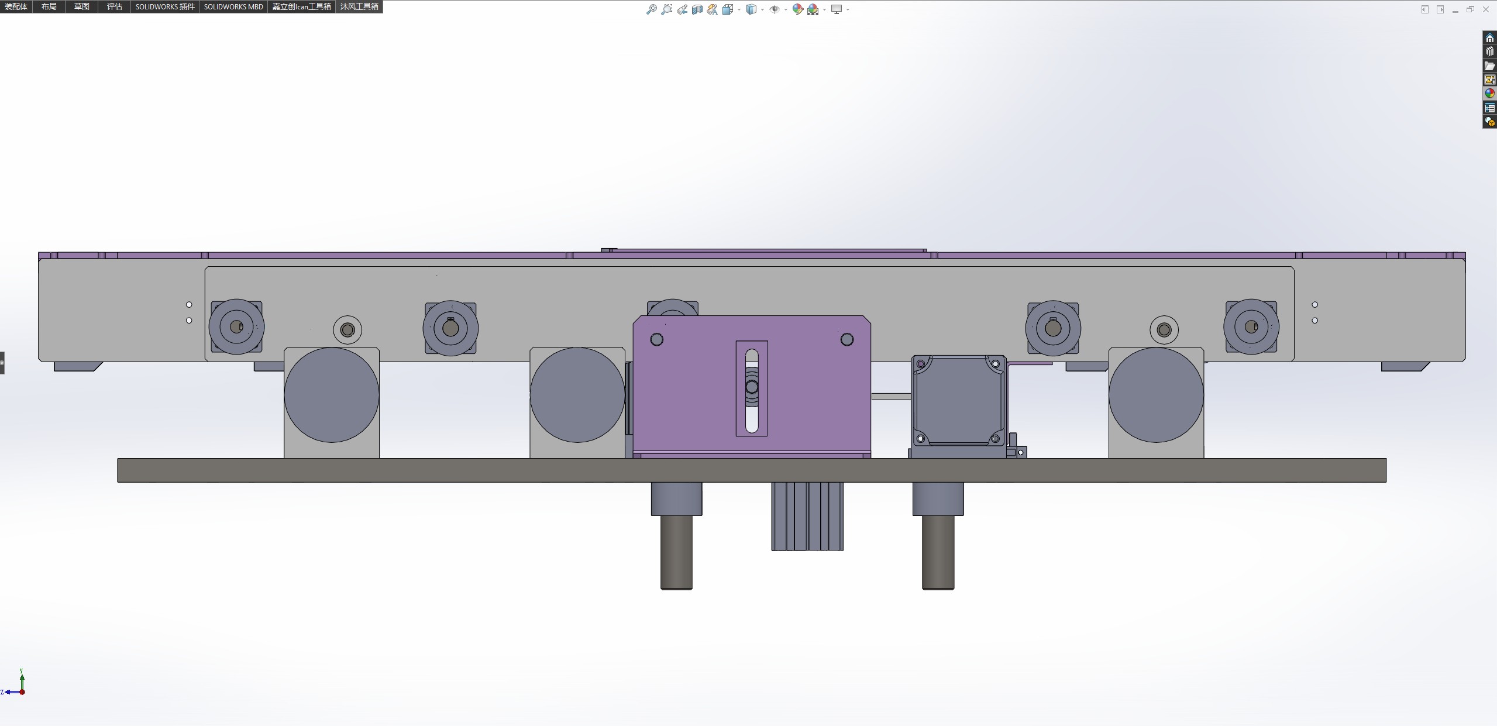Screen dimensions: 1497x726
Task: Expand the View Settings dropdown arrow
Action: click(848, 9)
